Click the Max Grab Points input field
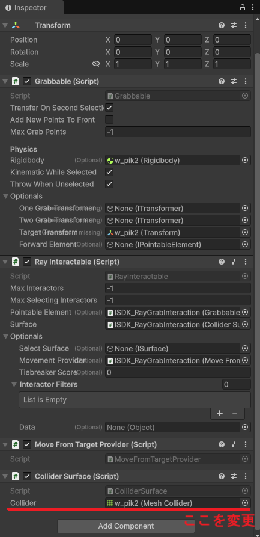260x537 pixels. point(178,132)
